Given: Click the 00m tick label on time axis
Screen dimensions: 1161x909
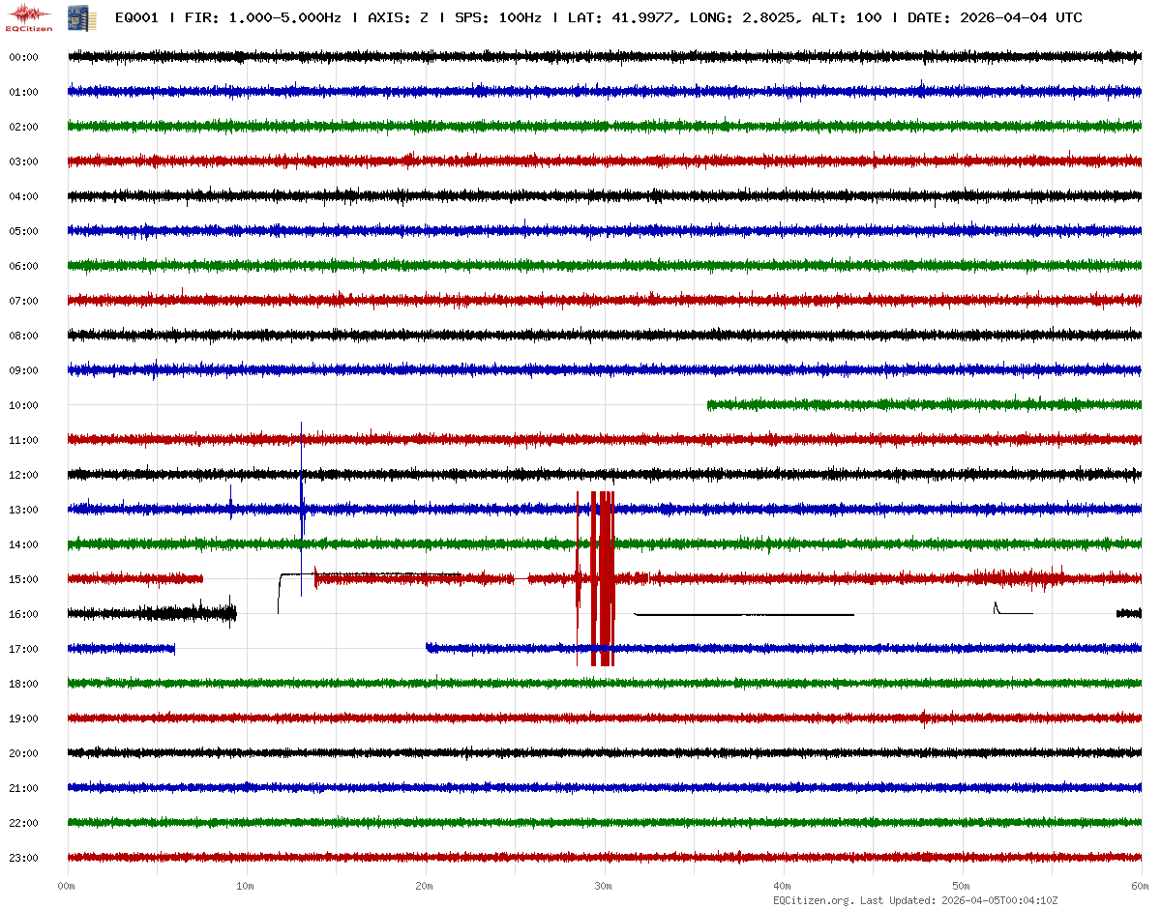Looking at the screenshot, I should [67, 887].
